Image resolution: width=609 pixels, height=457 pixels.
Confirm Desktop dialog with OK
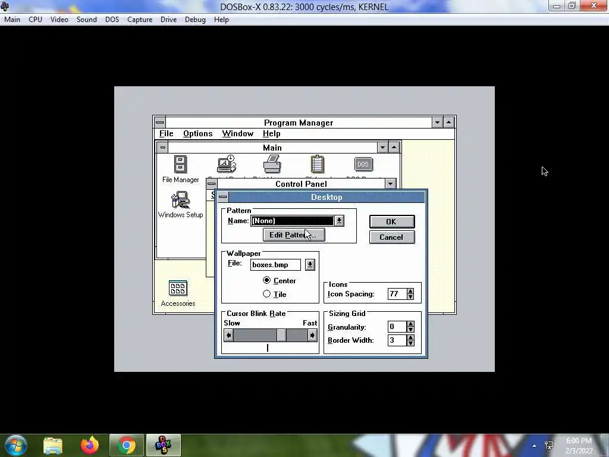pos(392,221)
